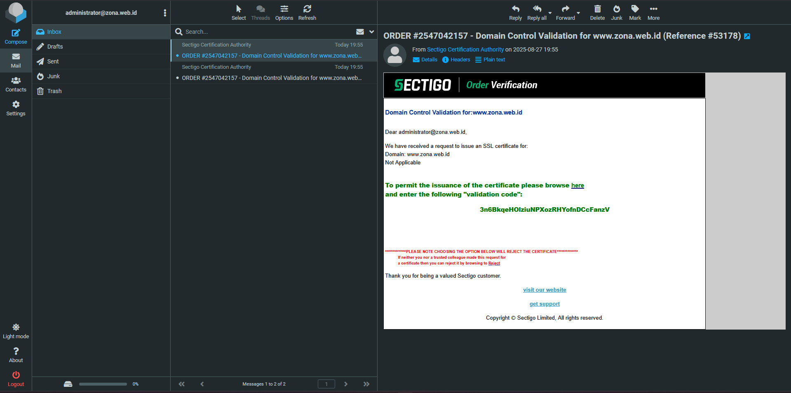Toggle Plain text message view
The width and height of the screenshot is (791, 393).
[x=490, y=60]
